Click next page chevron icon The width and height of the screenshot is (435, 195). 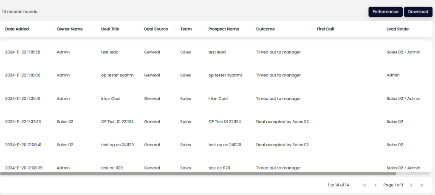tap(411, 185)
